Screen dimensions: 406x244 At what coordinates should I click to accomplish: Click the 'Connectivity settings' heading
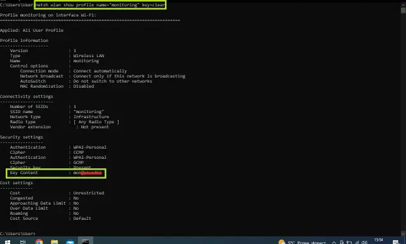27,96
